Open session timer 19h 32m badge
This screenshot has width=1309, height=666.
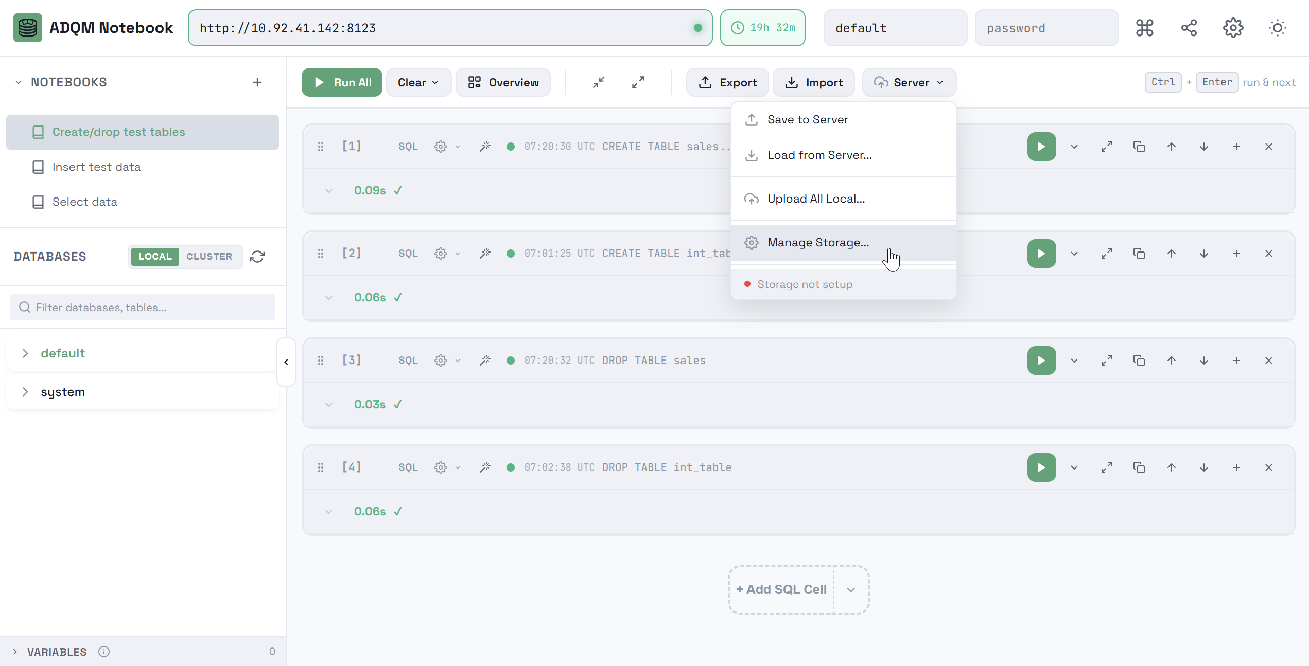coord(762,28)
